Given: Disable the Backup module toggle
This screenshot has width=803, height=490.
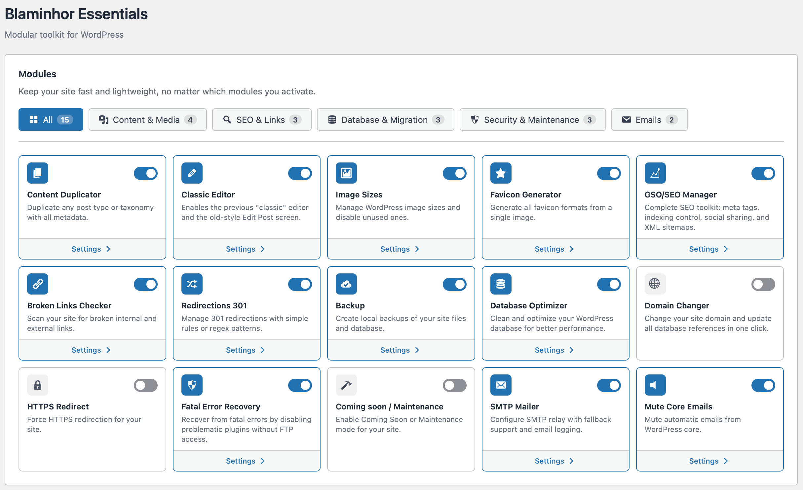Looking at the screenshot, I should [x=455, y=284].
